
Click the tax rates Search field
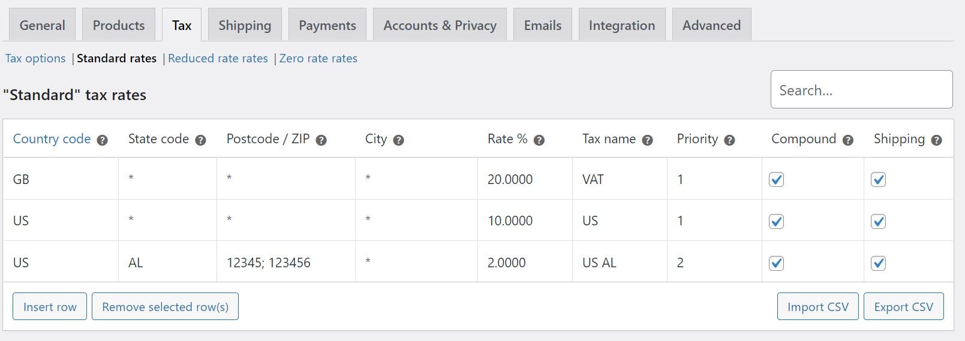click(862, 89)
